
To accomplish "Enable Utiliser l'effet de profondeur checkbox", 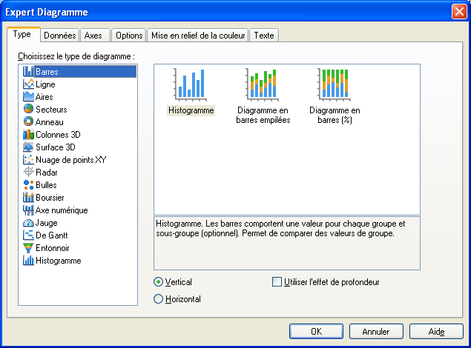I will click(277, 282).
